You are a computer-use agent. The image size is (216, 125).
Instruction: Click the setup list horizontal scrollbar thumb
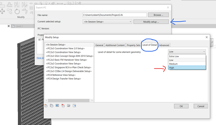click(x=69, y=100)
